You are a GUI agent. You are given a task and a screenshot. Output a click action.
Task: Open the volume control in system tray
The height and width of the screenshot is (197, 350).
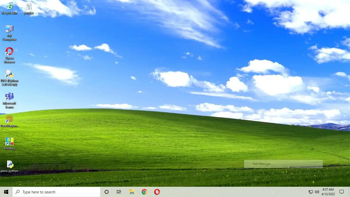click(x=317, y=192)
